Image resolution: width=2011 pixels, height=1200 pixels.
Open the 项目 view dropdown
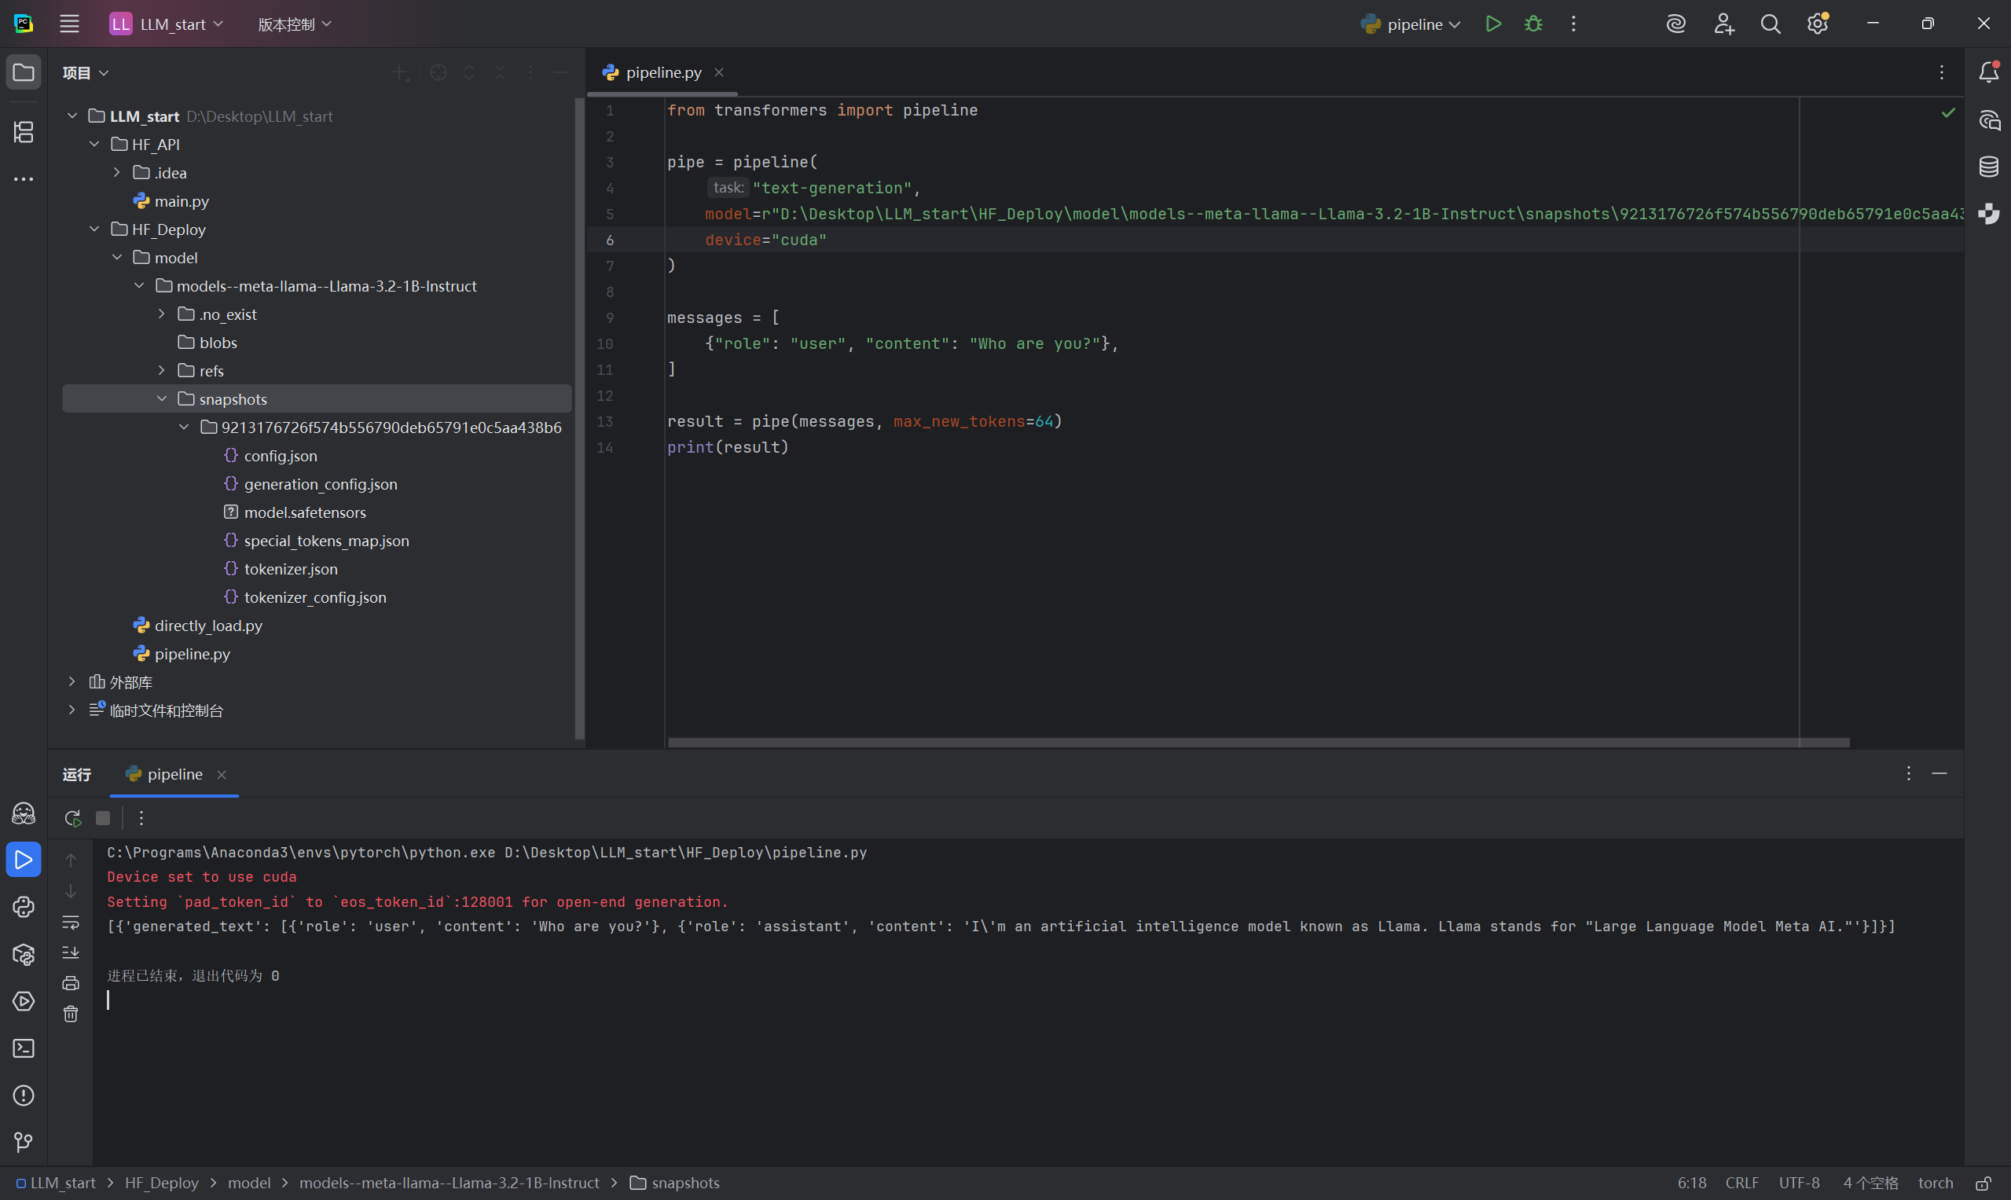pos(86,73)
